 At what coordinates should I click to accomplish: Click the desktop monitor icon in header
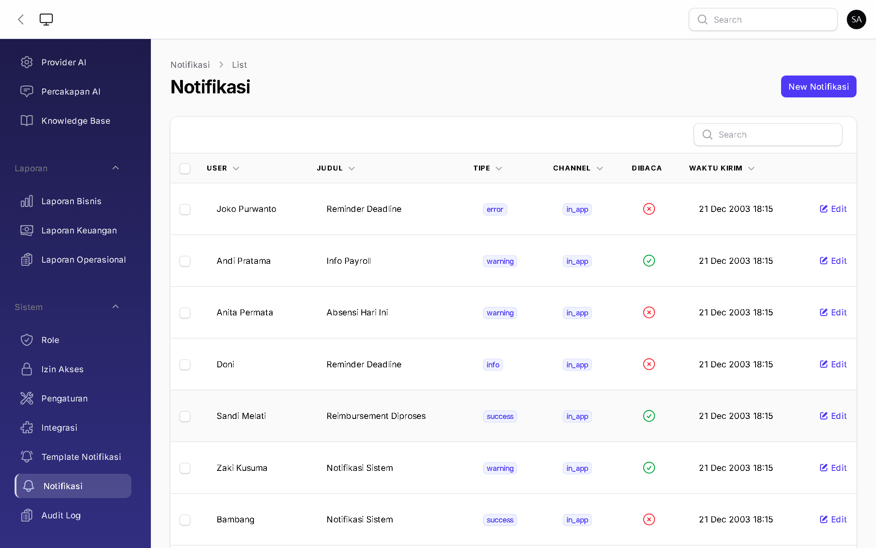tap(46, 19)
